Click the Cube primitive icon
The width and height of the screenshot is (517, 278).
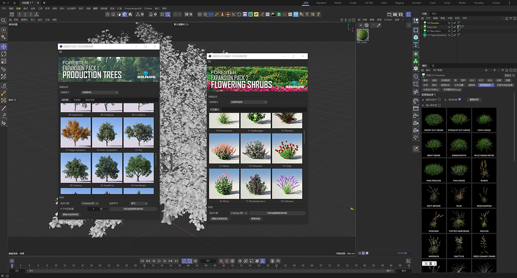click(x=416, y=37)
